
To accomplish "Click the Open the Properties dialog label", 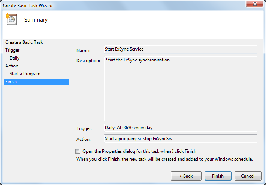I will (139, 151).
